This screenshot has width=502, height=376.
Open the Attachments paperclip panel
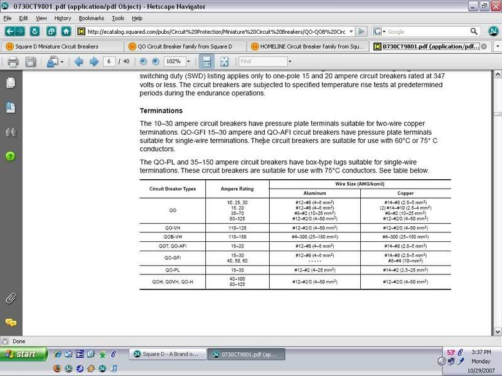pos(10,298)
